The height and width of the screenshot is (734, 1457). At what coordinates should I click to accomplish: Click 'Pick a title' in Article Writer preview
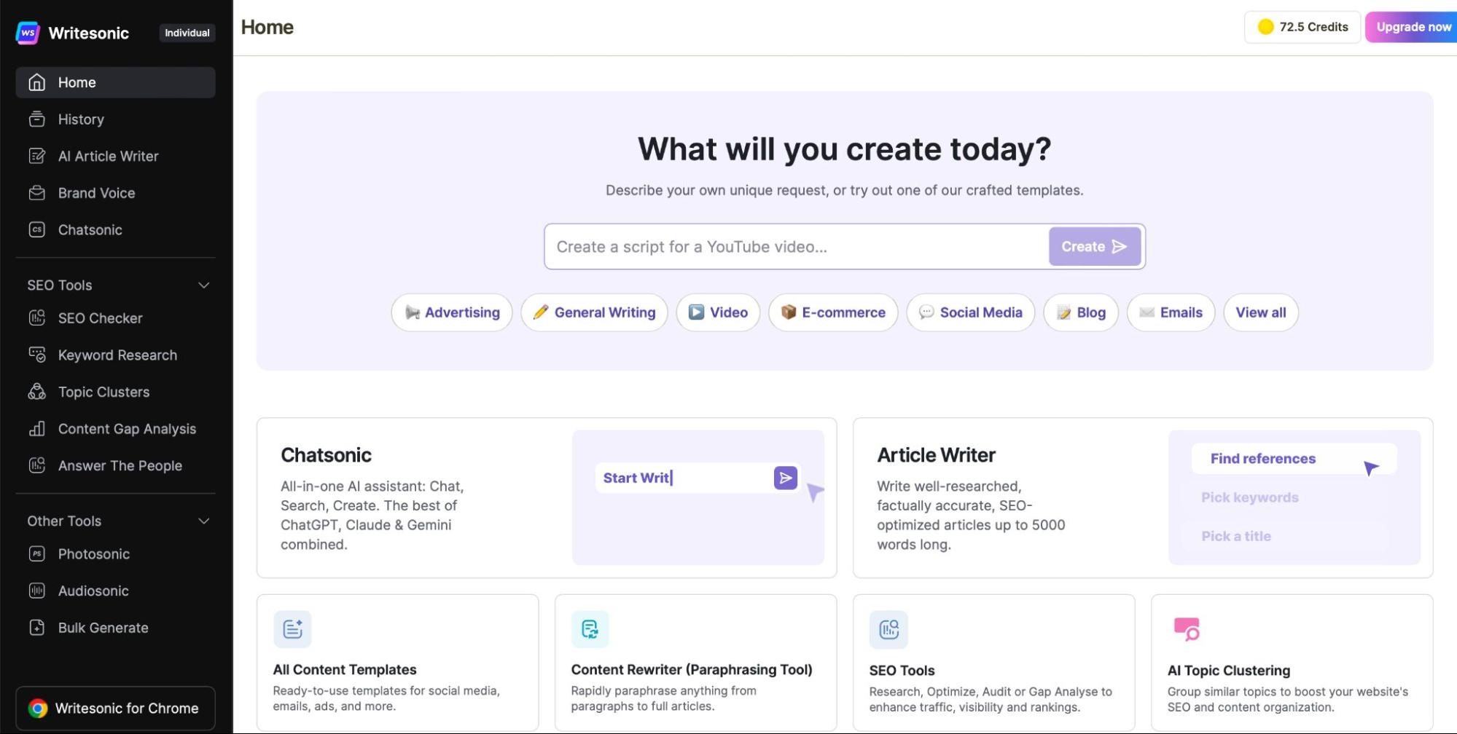tap(1236, 536)
